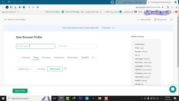Close the Arabic-titled browser tab
This screenshot has width=179, height=101.
[117, 2]
